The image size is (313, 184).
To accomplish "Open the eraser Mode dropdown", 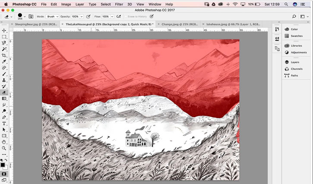I will tap(52, 16).
